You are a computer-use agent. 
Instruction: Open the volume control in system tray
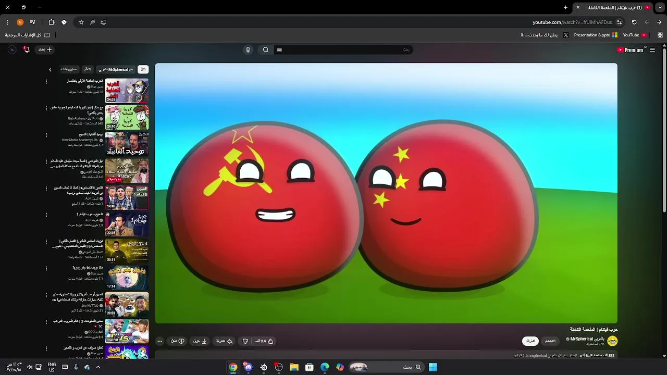[x=30, y=367]
